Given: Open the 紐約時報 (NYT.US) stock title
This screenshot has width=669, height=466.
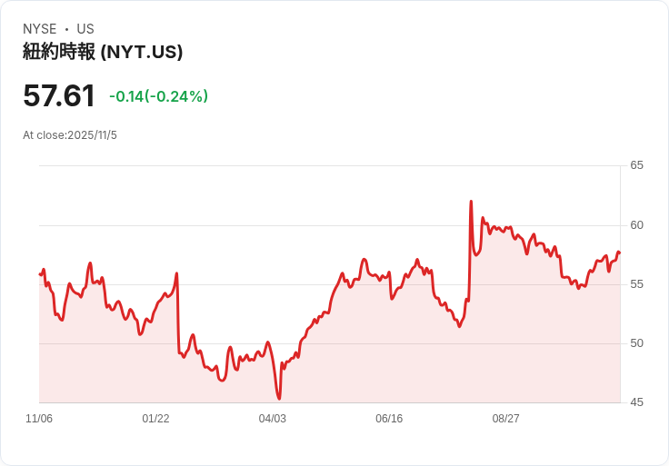Looking at the screenshot, I should pos(103,52).
